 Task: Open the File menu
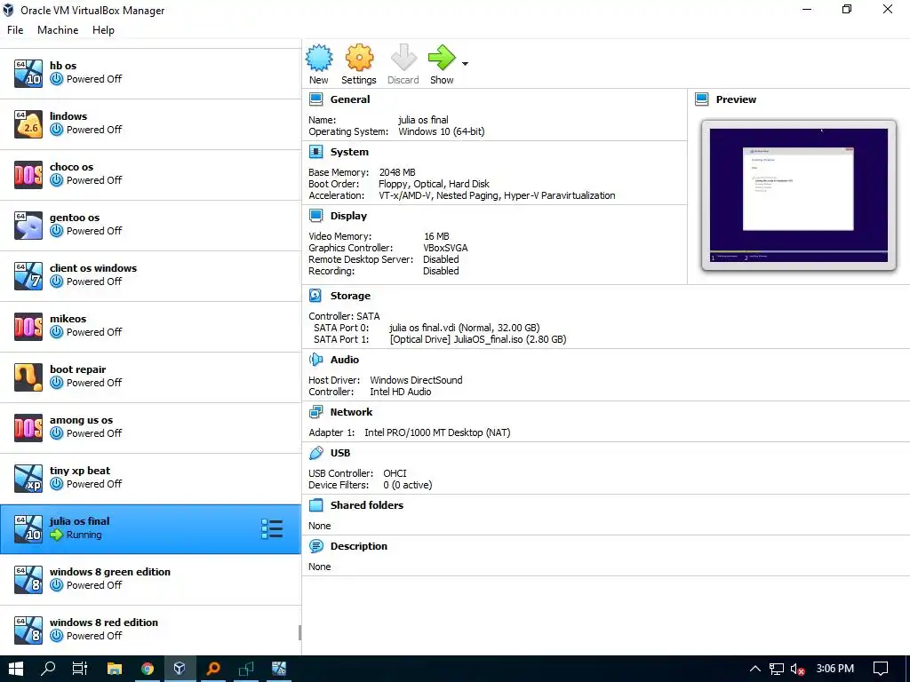tap(15, 30)
